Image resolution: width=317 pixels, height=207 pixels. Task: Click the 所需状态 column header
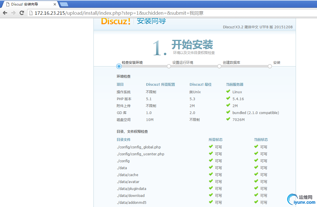point(215,140)
